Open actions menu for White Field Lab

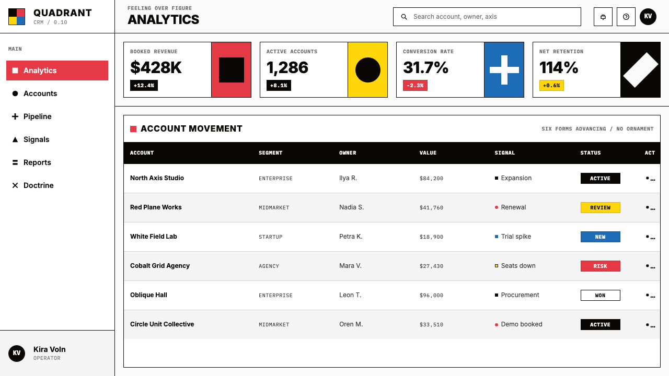click(650, 237)
